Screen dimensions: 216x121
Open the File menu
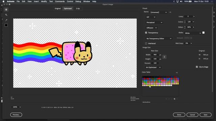pyautogui.click(x=18, y=1)
